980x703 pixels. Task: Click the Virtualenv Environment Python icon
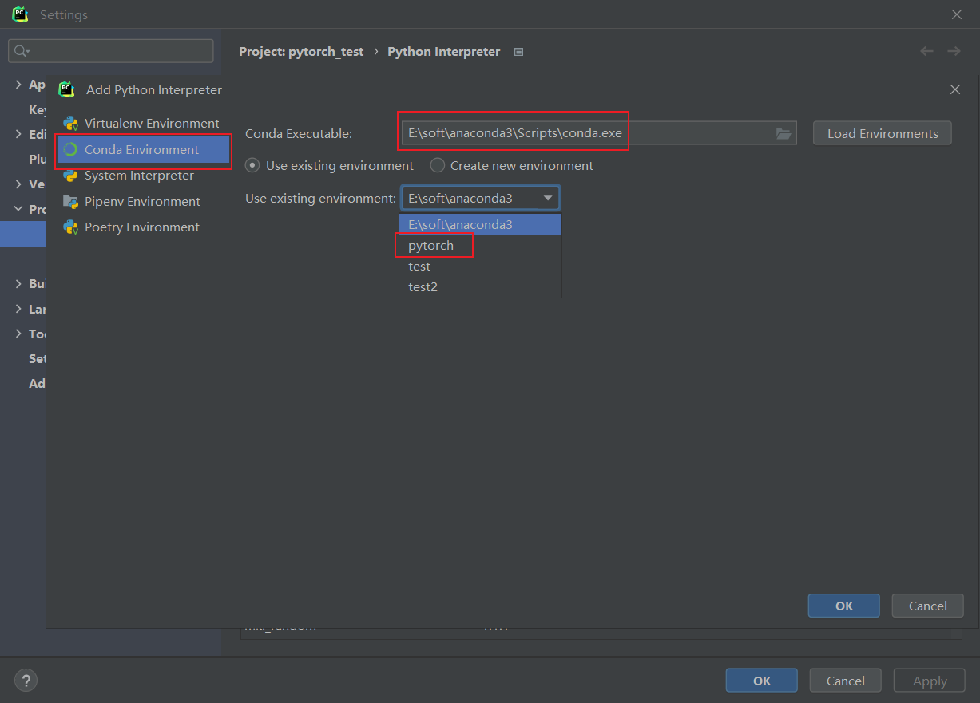click(x=70, y=124)
